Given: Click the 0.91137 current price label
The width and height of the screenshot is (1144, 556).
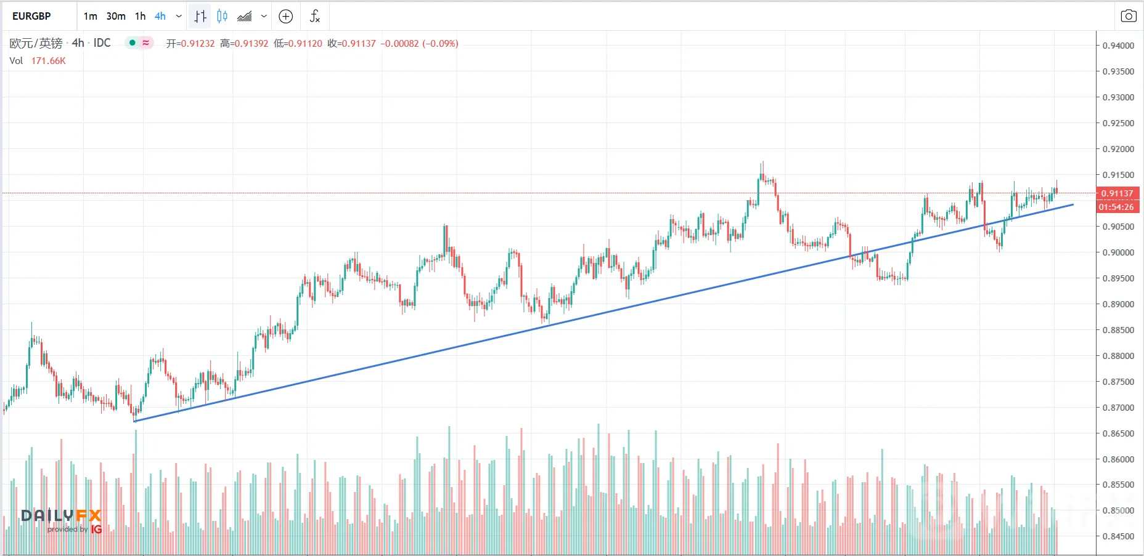Looking at the screenshot, I should pos(1117,193).
